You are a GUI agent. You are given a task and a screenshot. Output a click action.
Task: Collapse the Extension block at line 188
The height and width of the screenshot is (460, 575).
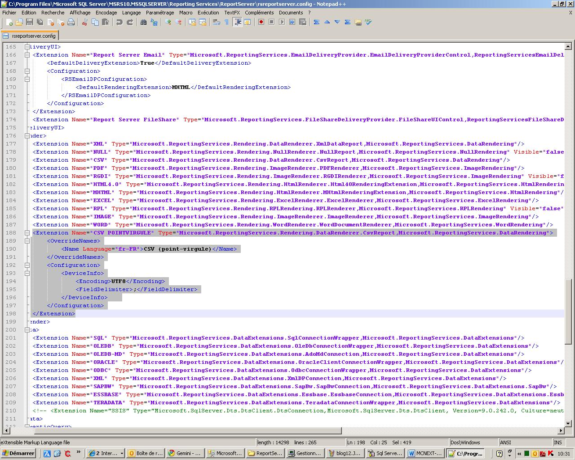(x=27, y=233)
